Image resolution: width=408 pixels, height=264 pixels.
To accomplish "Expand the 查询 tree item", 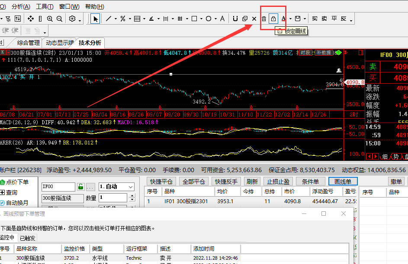I will point(3,192).
